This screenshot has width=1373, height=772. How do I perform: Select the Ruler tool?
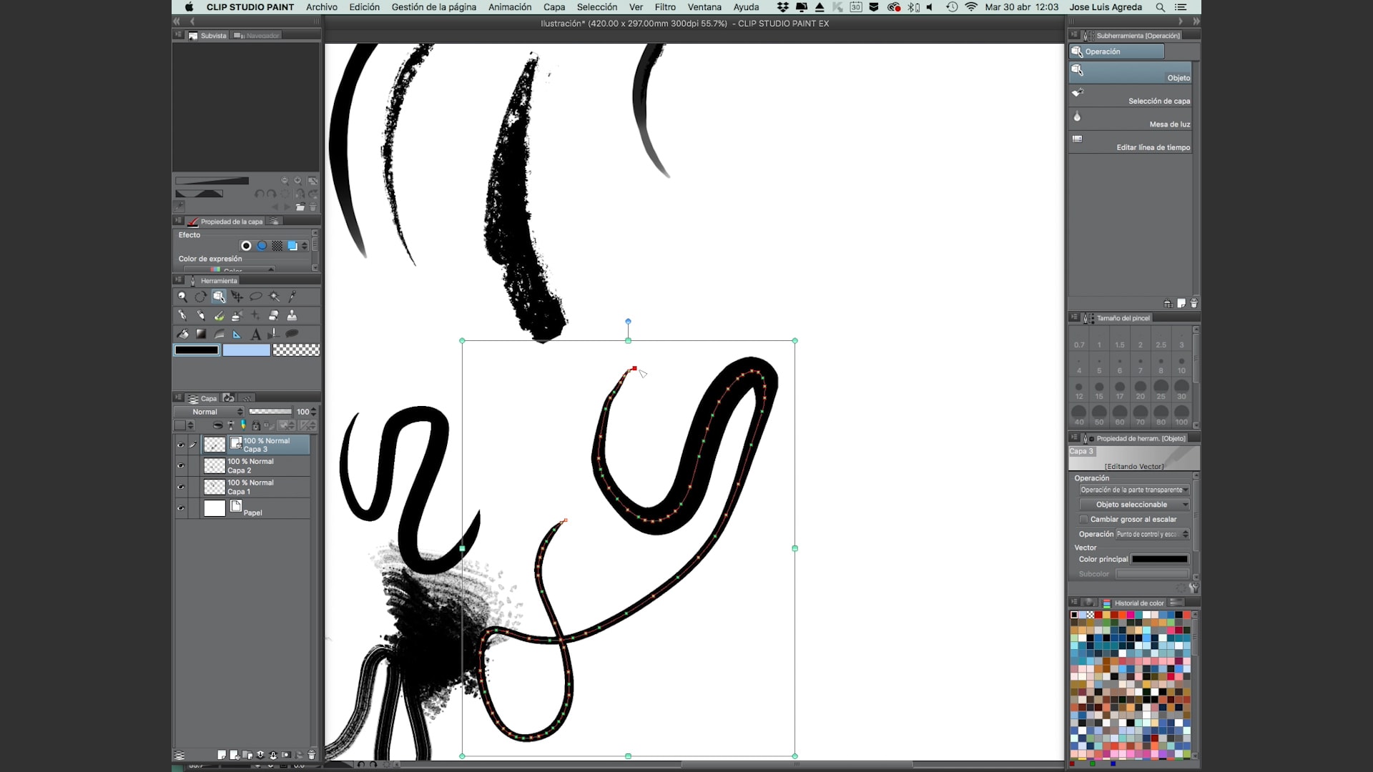[237, 334]
